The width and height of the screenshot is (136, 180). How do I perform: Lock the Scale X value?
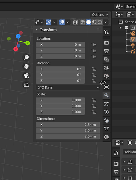click(94, 100)
